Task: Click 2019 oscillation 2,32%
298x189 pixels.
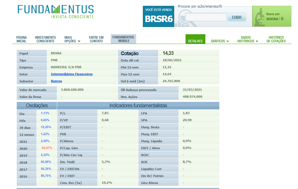Action: tap(45, 155)
